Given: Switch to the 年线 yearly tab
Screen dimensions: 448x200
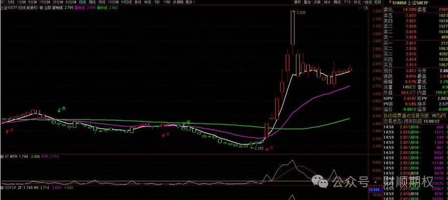Looking at the screenshot, I should [148, 2].
